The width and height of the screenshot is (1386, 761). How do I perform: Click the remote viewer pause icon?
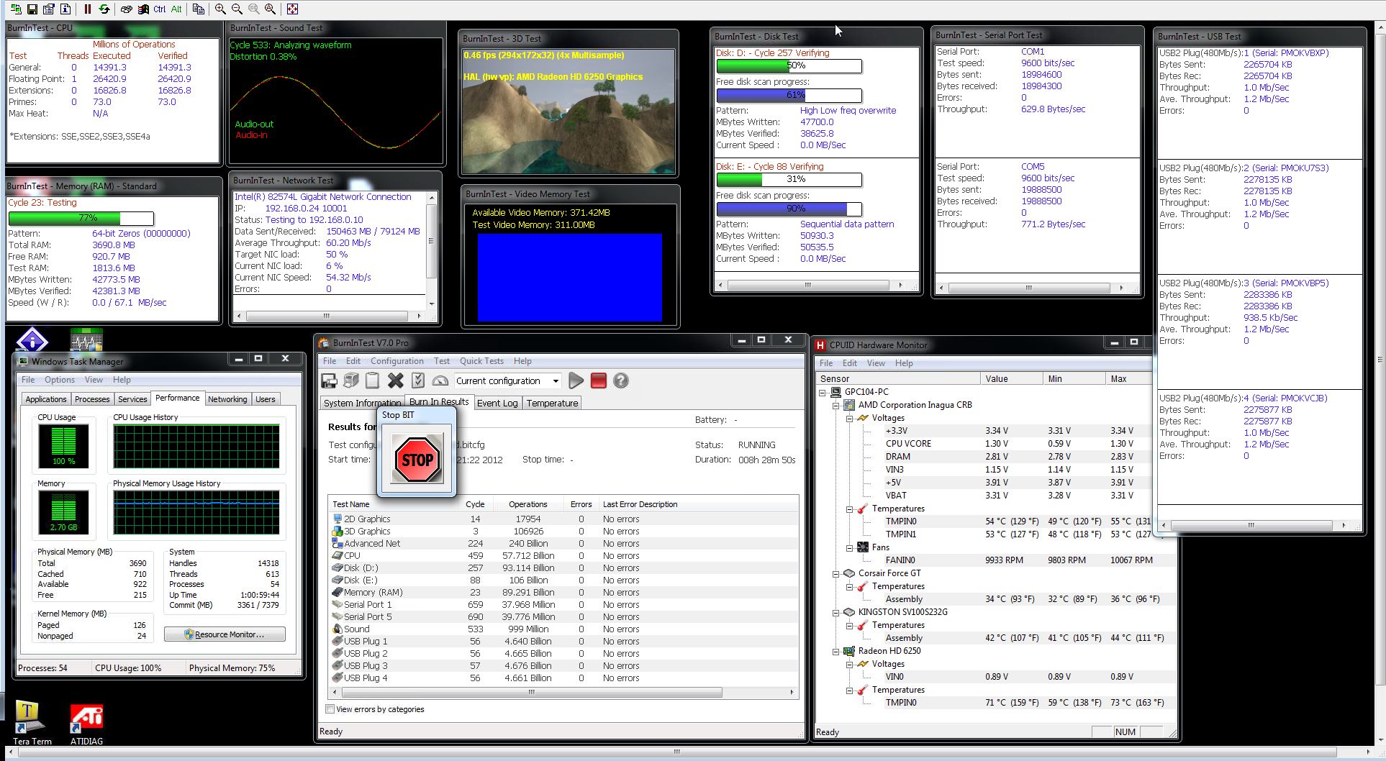(x=87, y=9)
